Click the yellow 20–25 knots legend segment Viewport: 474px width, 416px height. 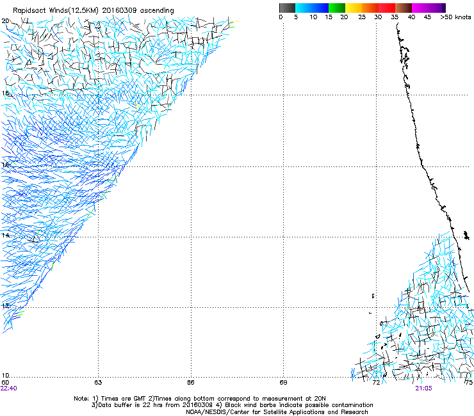click(x=354, y=8)
